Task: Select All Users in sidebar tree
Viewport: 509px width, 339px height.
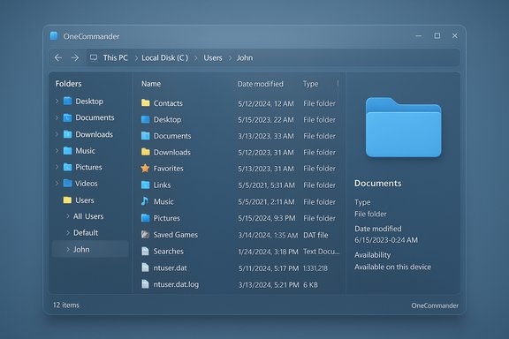Action: (x=88, y=216)
